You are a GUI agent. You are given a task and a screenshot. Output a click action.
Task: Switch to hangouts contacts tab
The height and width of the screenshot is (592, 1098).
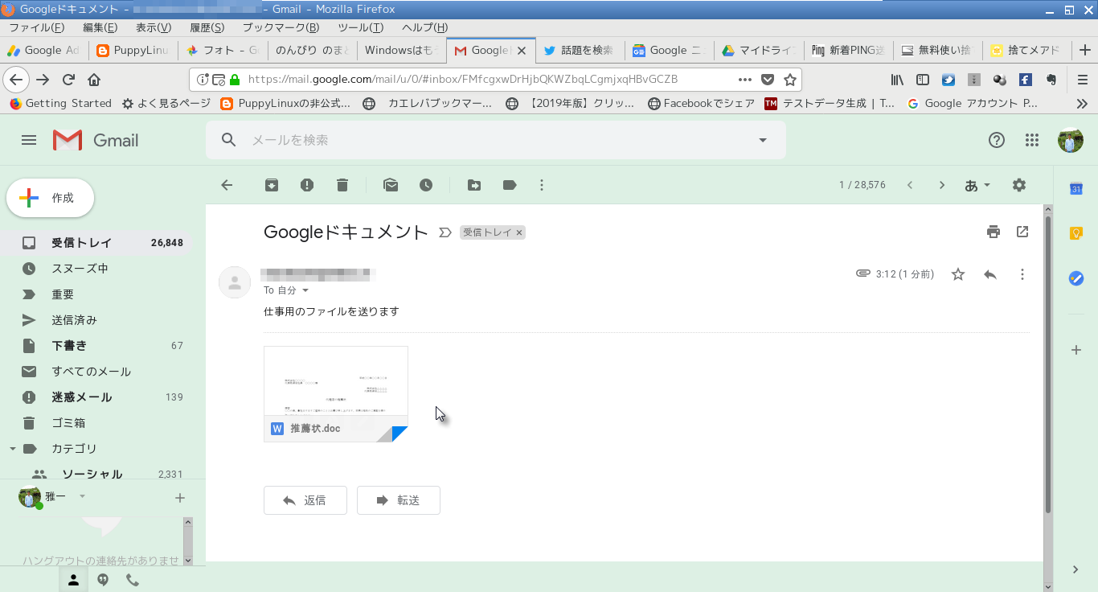(x=73, y=579)
